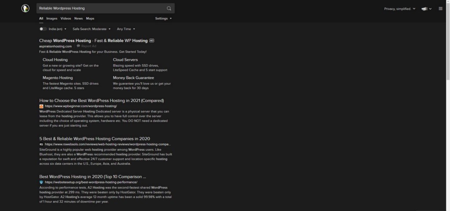Select the All tab
The width and height of the screenshot is (450, 211).
41,18
